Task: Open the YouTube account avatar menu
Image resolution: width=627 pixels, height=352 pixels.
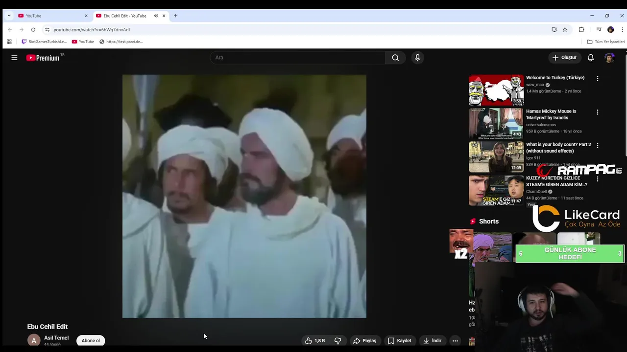Action: tap(609, 58)
